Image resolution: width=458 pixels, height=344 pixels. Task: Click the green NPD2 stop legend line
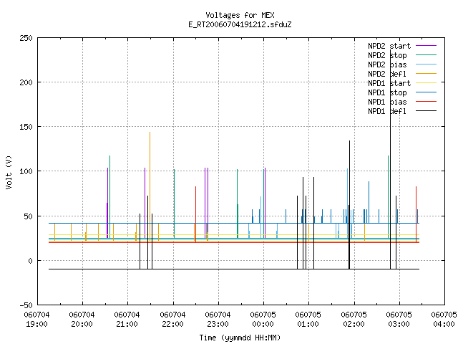click(x=427, y=55)
